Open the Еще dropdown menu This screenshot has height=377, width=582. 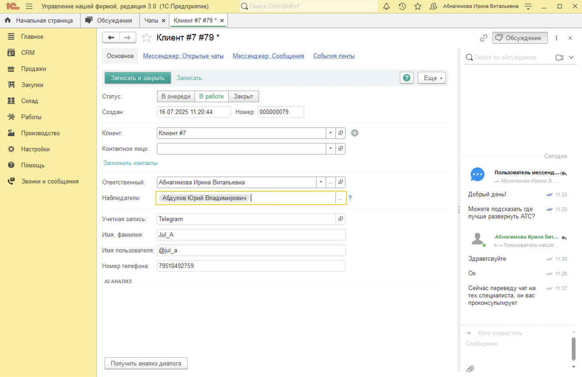432,78
